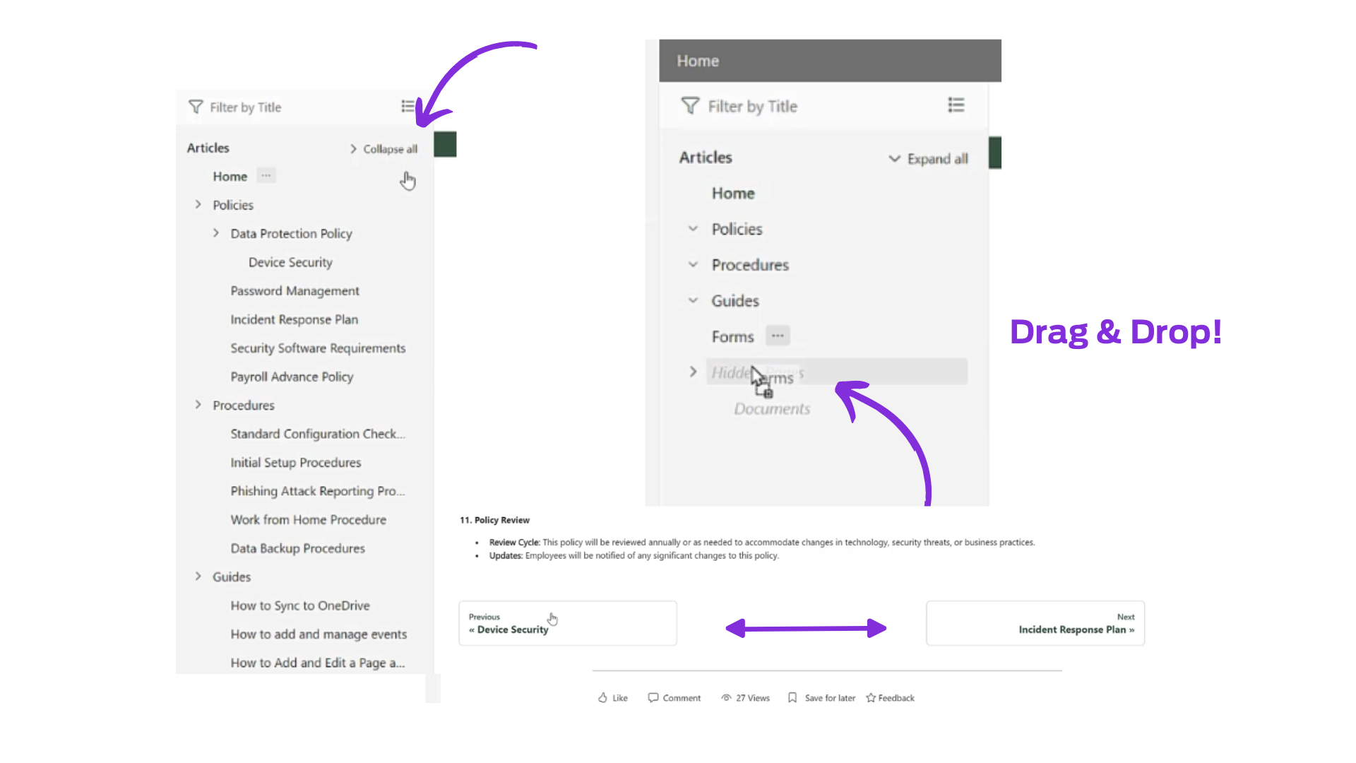Click the edit navigation list icon
This screenshot has width=1356, height=763.
pos(408,106)
